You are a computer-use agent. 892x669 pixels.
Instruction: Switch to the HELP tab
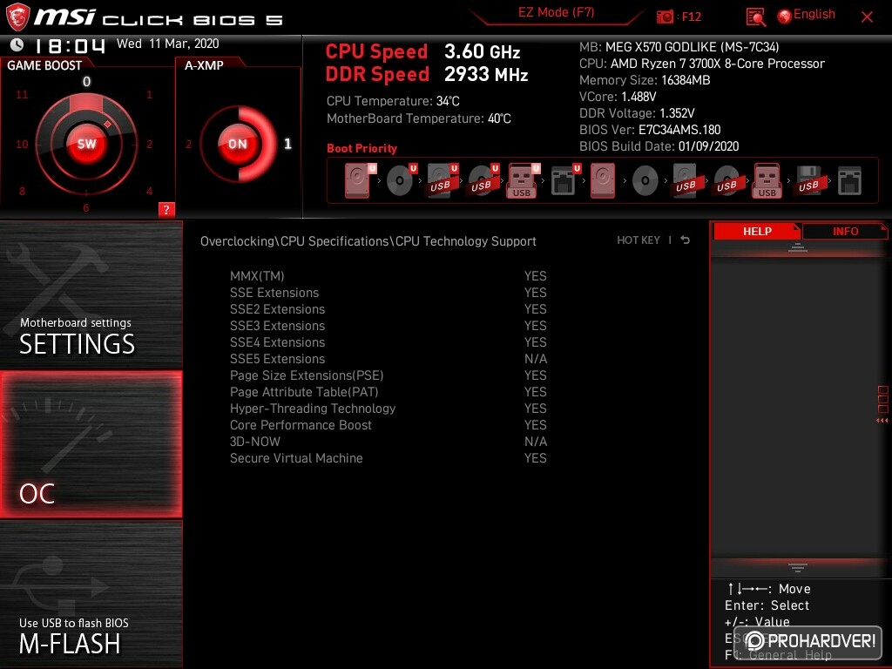[x=757, y=231]
